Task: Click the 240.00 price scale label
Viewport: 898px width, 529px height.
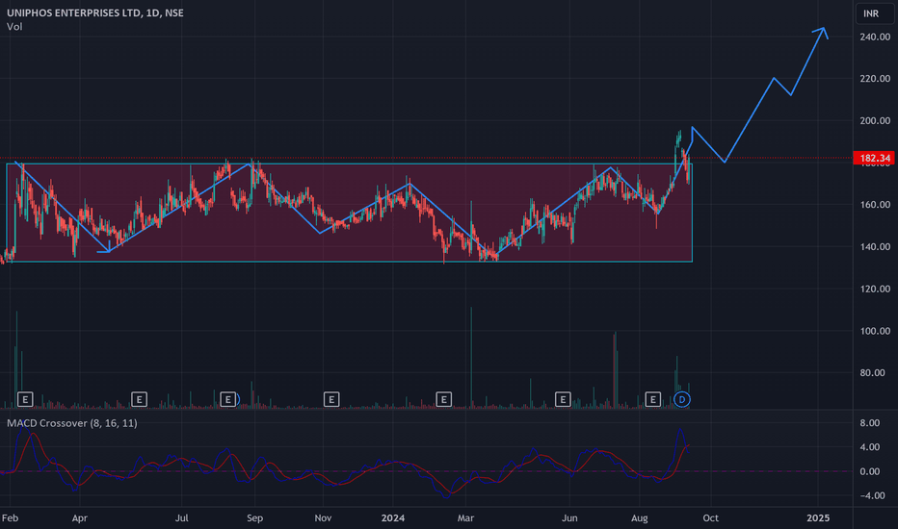Action: coord(875,37)
